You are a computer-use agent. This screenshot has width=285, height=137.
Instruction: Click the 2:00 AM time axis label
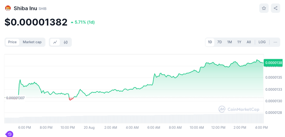point(111,128)
